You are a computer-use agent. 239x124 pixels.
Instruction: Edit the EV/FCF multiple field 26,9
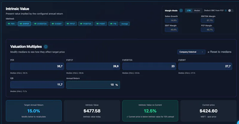click(x=93, y=66)
